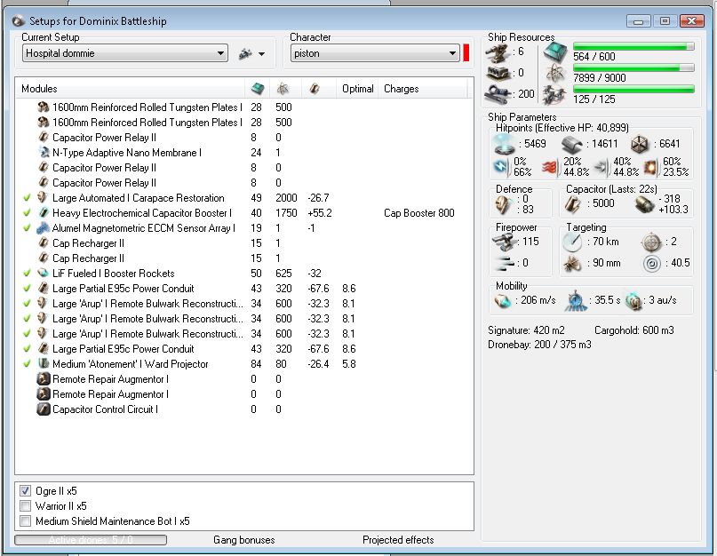Image resolution: width=717 pixels, height=556 pixels.
Task: Toggle Alumel Magnetometric ECCM Sensor Array checkmark
Action: coord(27,227)
